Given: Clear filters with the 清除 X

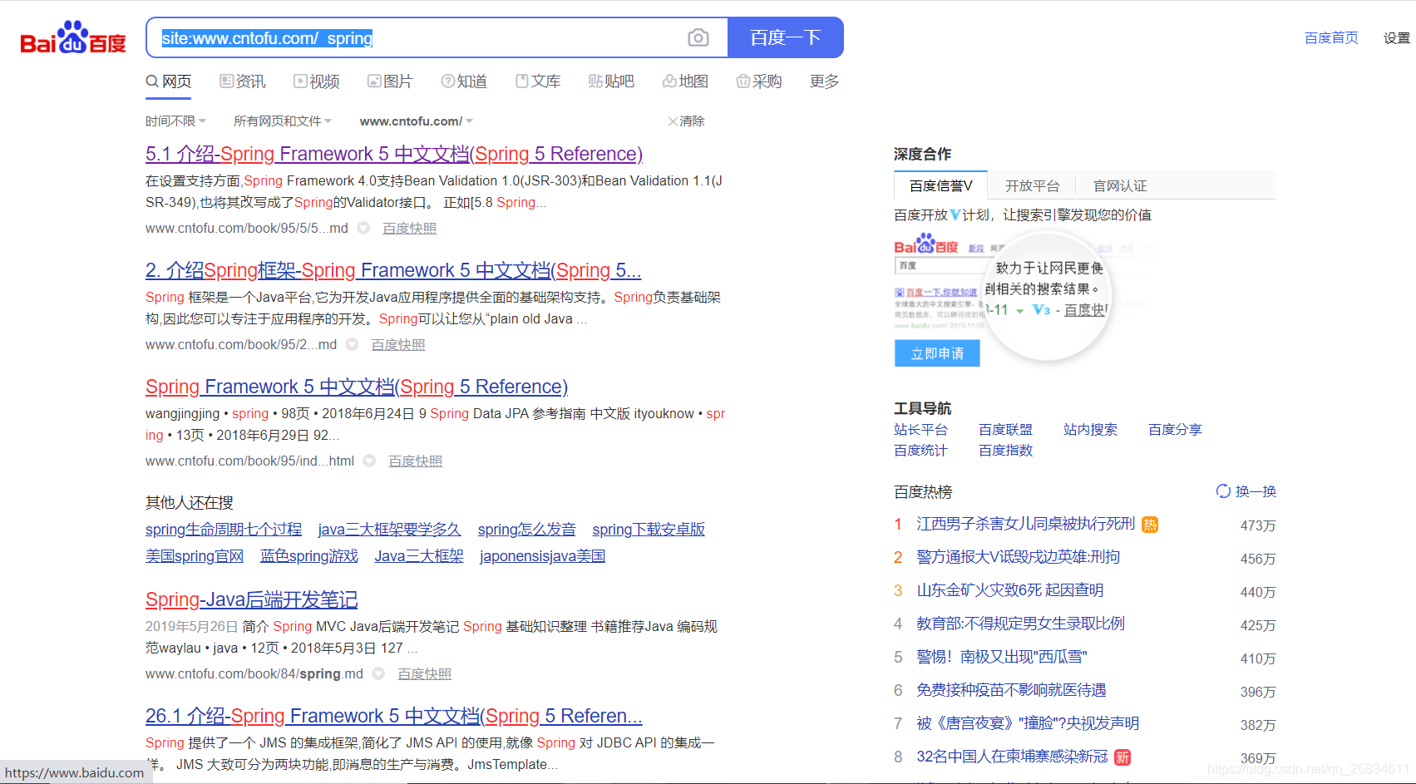Looking at the screenshot, I should (686, 121).
